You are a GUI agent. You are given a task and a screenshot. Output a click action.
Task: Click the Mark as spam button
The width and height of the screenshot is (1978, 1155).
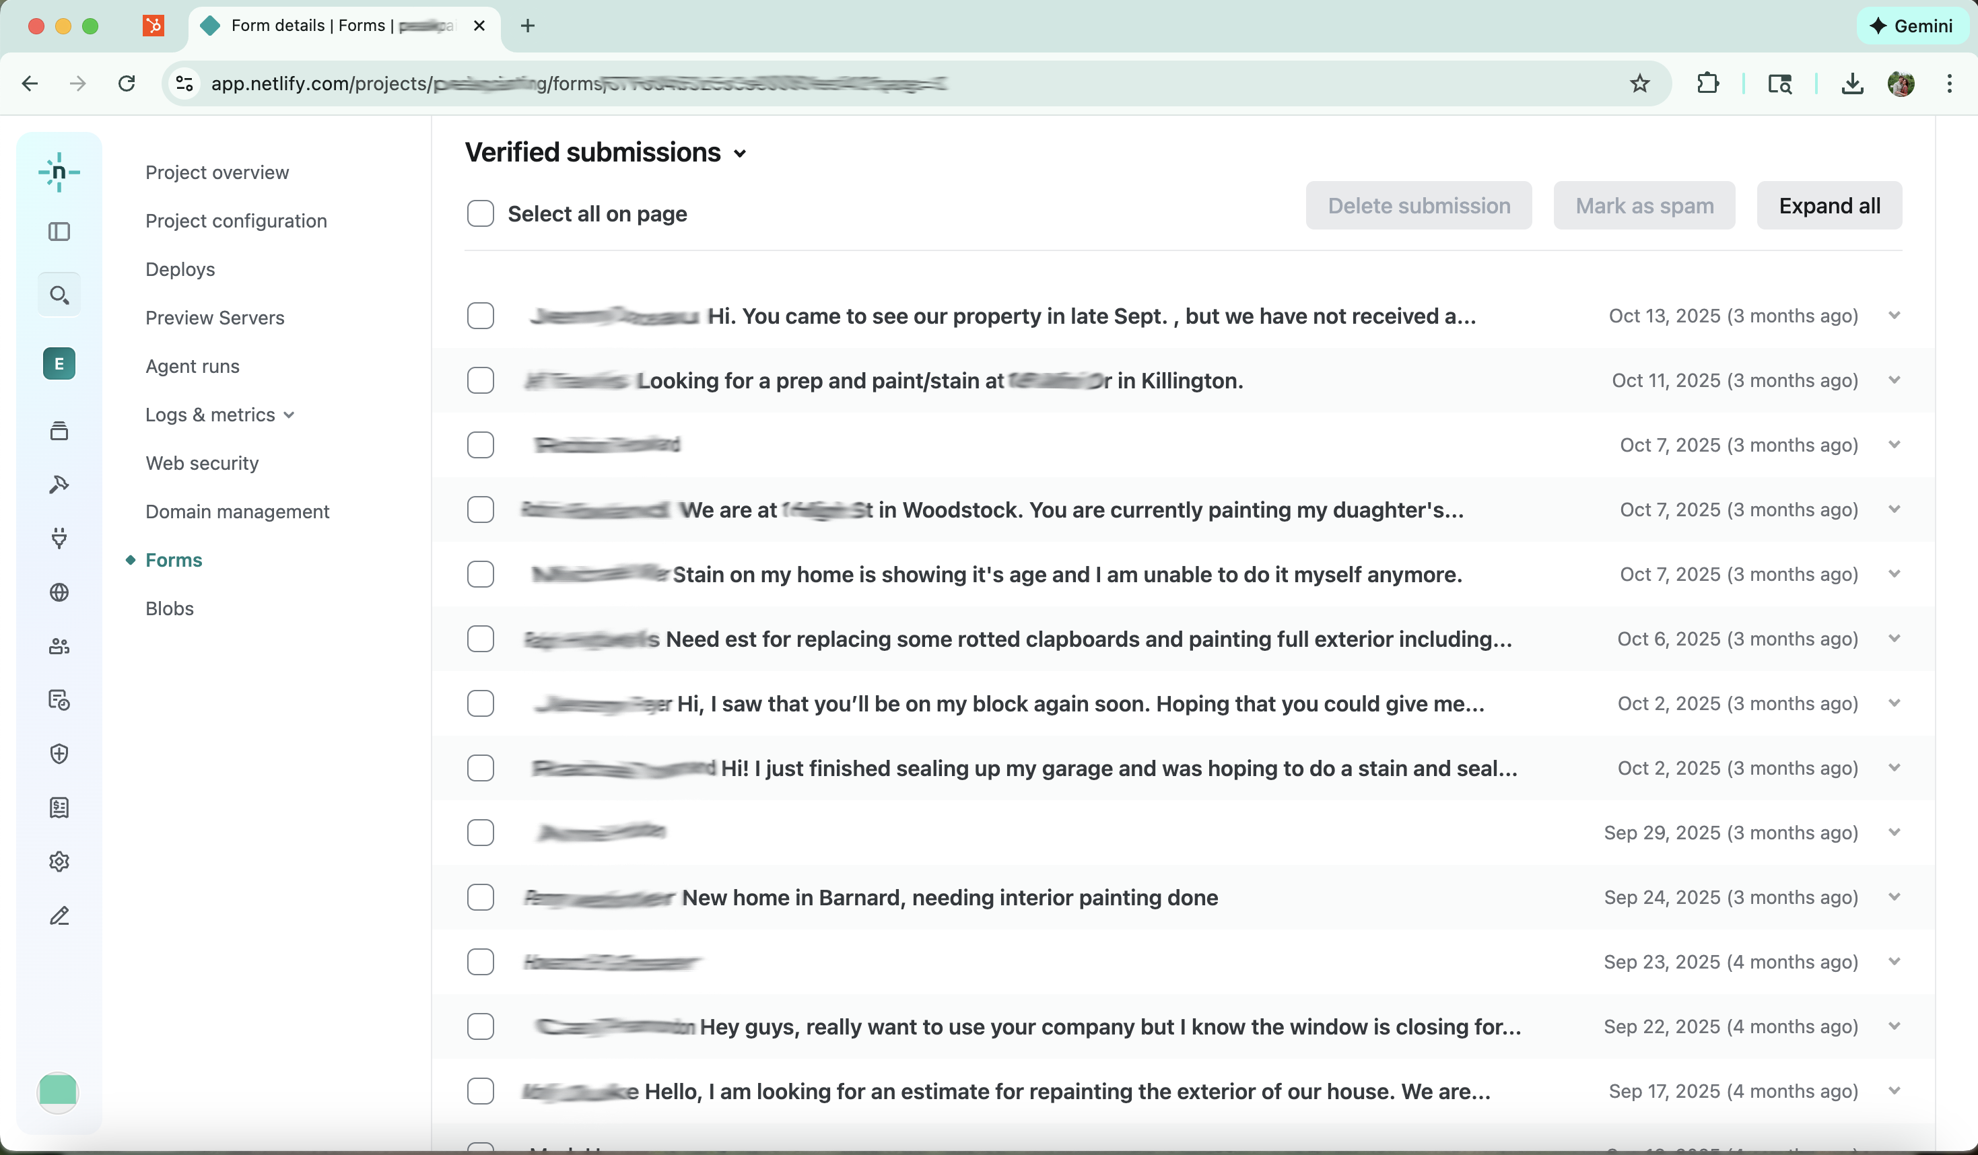pyautogui.click(x=1645, y=205)
